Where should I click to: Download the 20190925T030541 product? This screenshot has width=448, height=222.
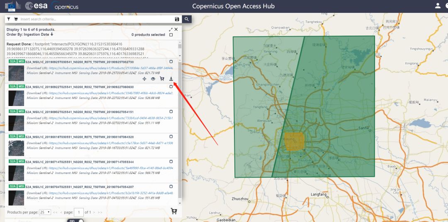(171, 79)
